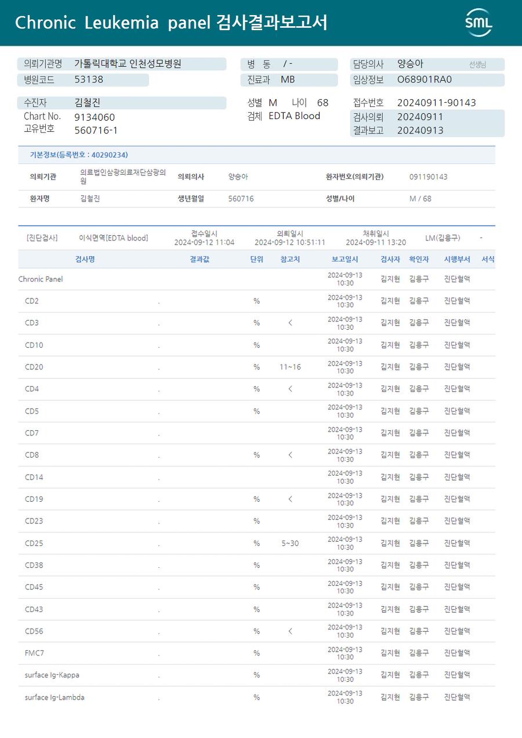Select the 'CD19' test name
522x738 pixels.
[34, 499]
